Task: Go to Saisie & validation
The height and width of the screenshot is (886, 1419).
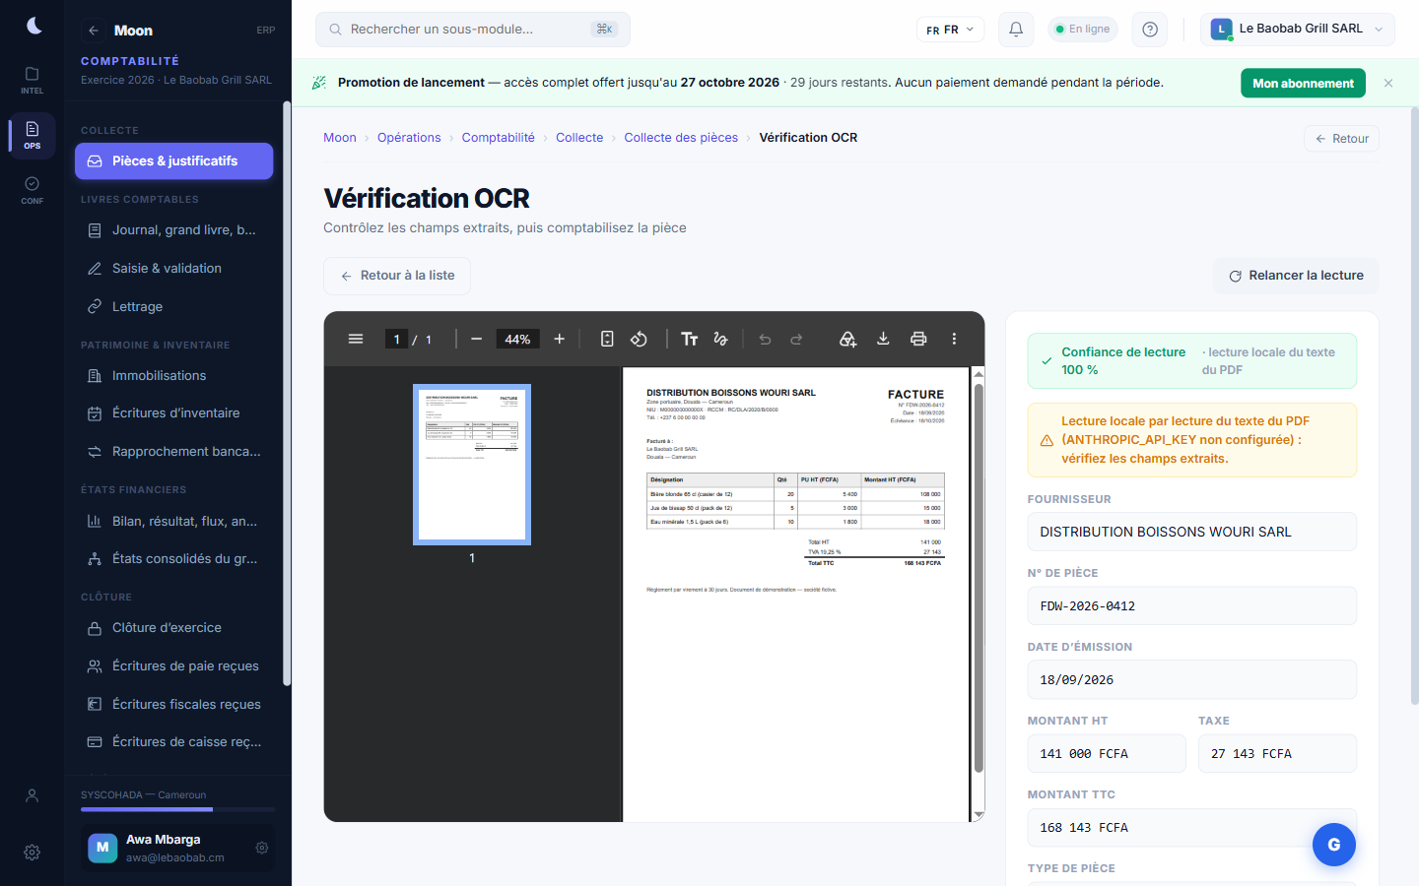Action: point(174,269)
